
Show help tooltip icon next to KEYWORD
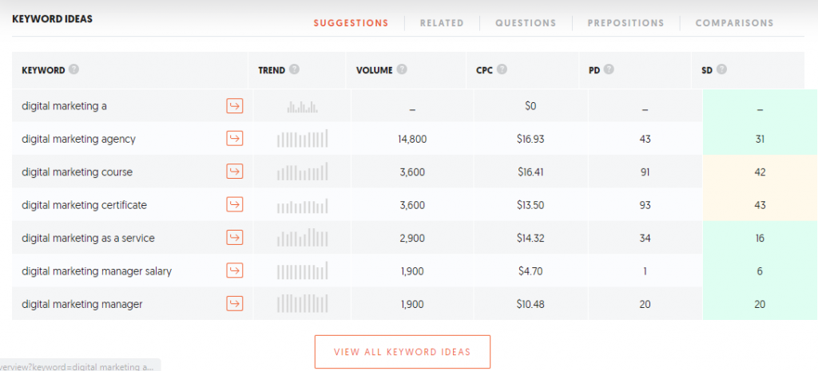[x=74, y=69]
